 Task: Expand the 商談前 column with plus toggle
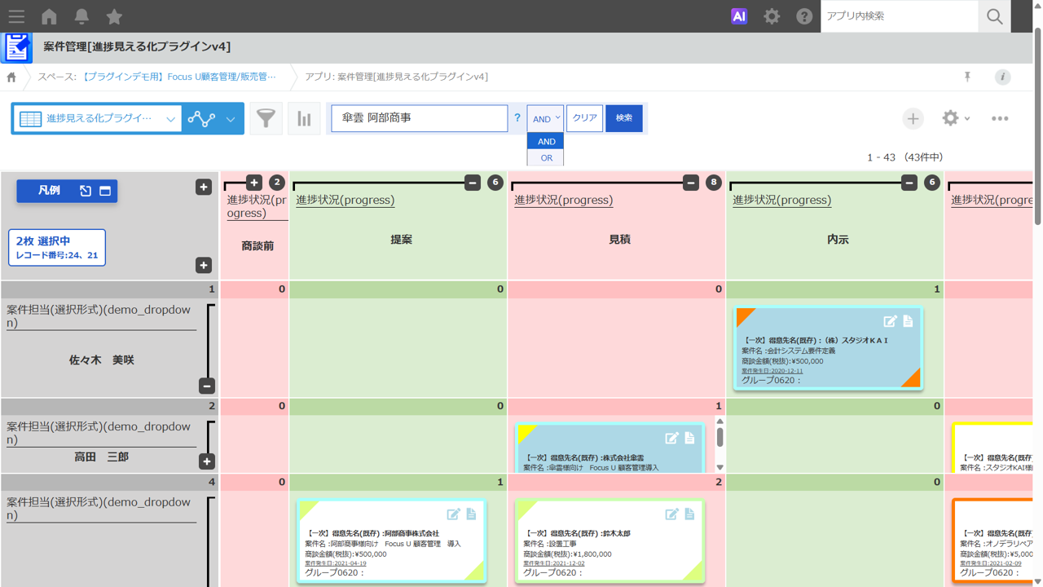(x=254, y=183)
